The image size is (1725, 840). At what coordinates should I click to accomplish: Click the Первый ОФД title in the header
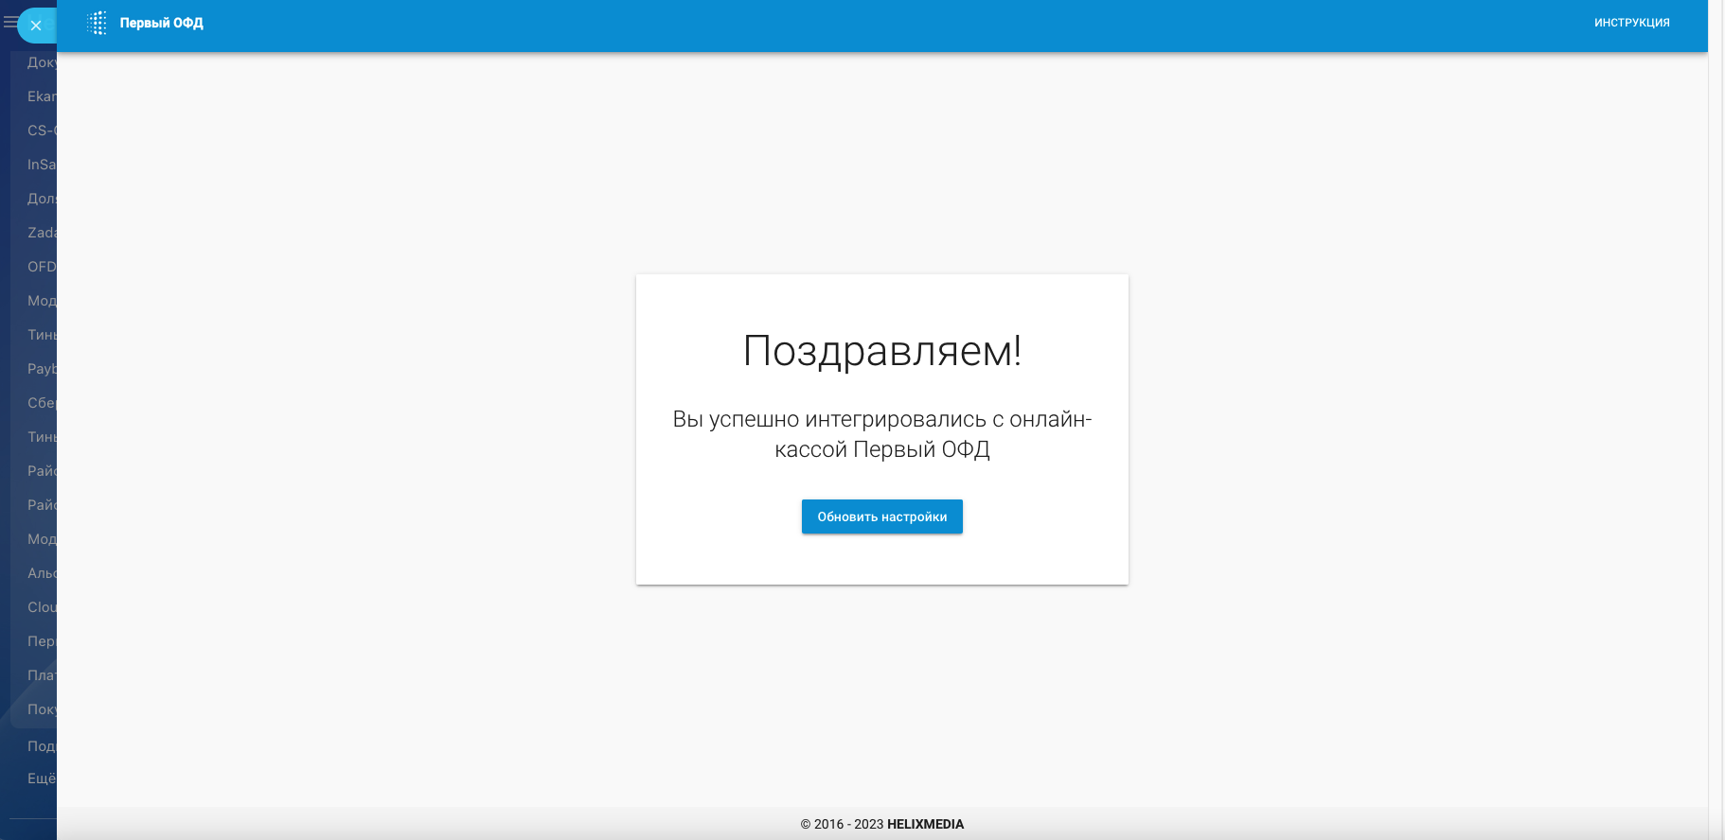click(x=161, y=23)
